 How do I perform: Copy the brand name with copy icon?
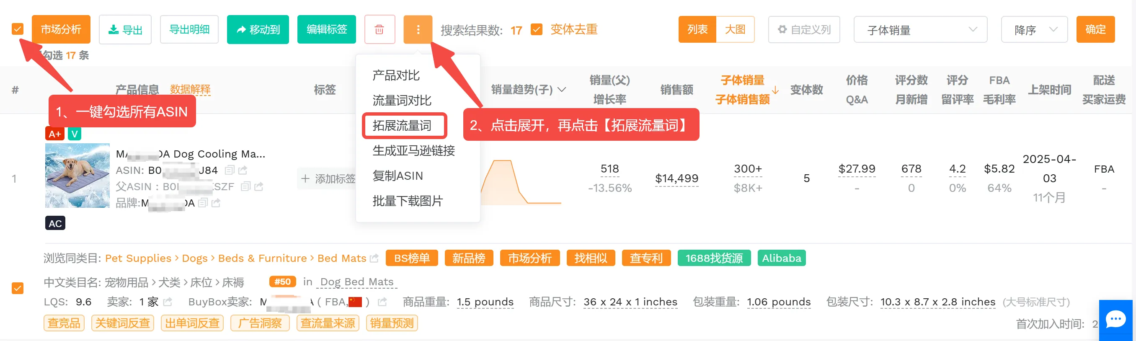pos(203,203)
